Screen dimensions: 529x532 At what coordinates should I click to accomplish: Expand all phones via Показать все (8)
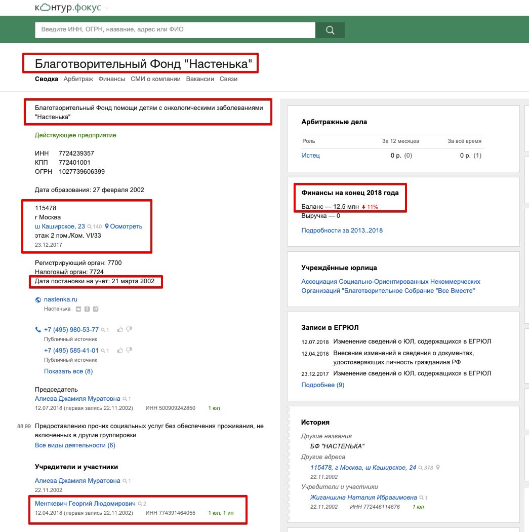(x=68, y=371)
